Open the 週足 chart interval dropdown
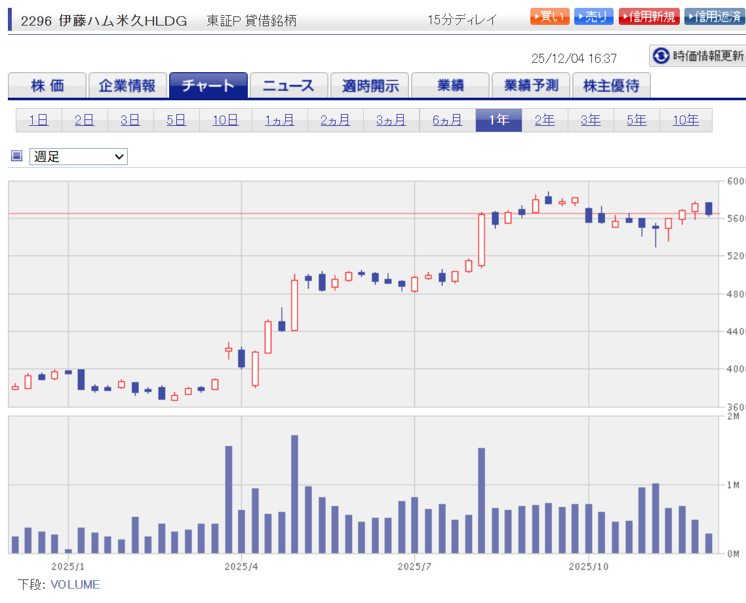Viewport: 746px width, 603px height. pos(79,157)
